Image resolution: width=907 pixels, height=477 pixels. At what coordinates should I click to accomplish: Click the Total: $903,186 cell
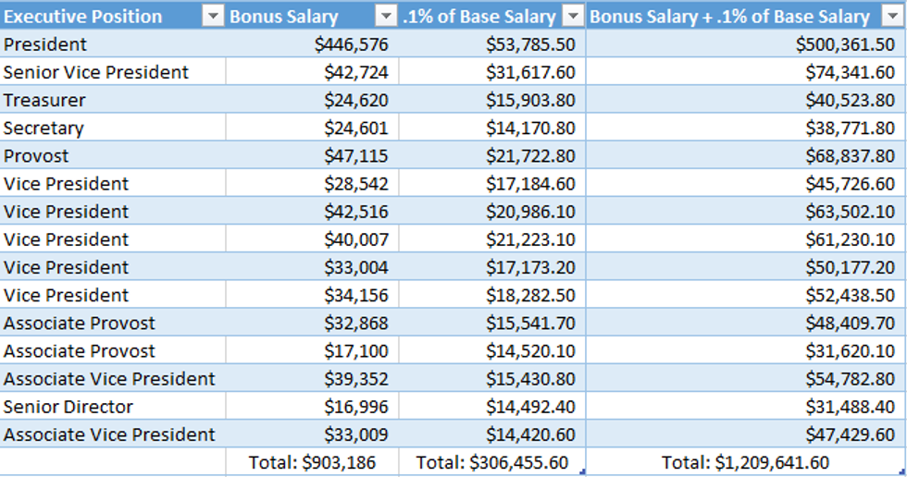(x=312, y=462)
